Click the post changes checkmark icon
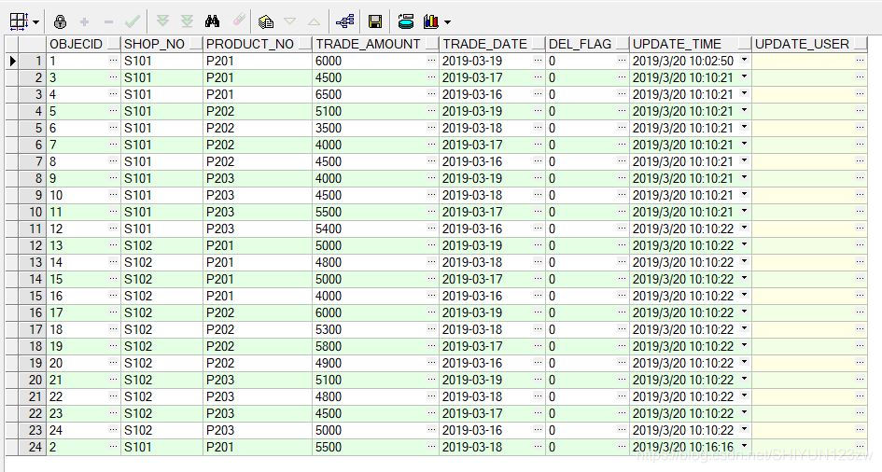The width and height of the screenshot is (882, 472). [133, 21]
